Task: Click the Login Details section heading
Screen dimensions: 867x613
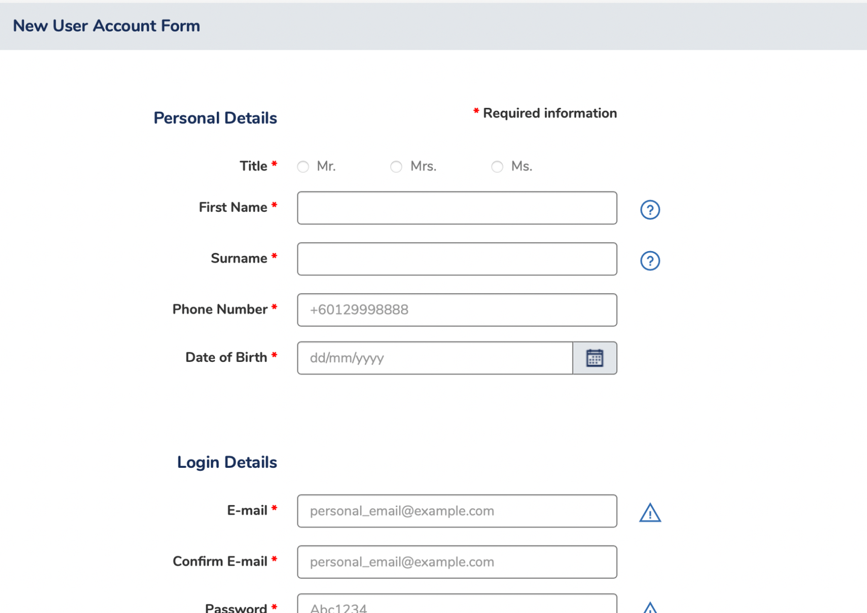Action: point(227,462)
